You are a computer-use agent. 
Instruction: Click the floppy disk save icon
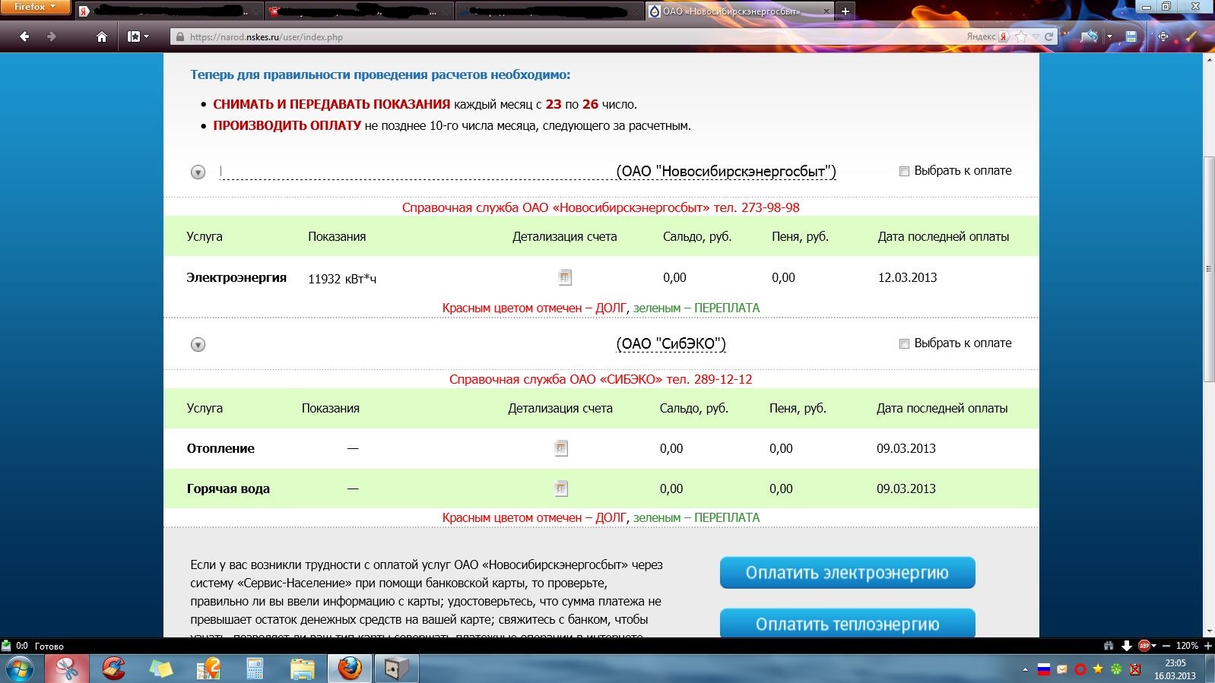(x=1131, y=36)
